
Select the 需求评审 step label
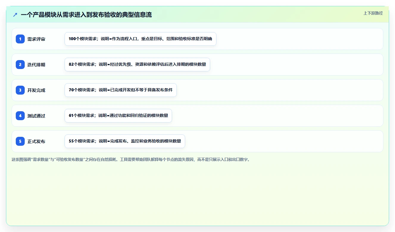[x=36, y=39]
